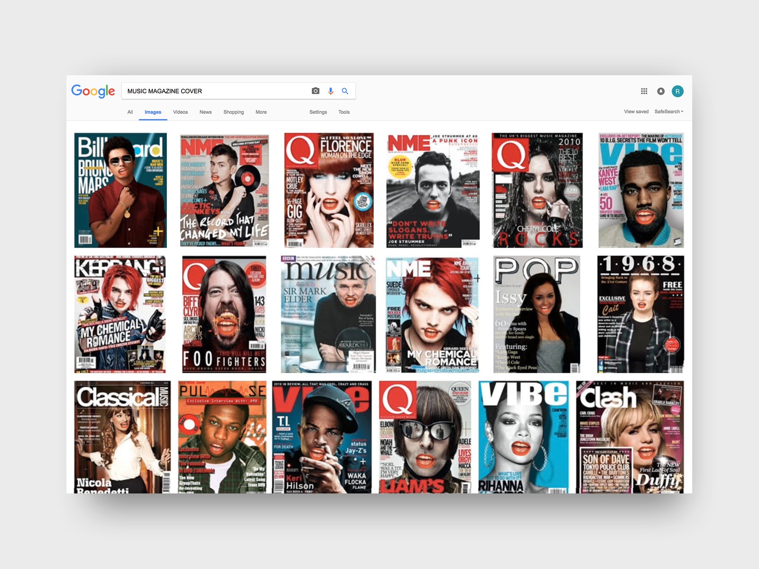The image size is (759, 569).
Task: Open the NME My Chemical Romance cover
Action: pyautogui.click(x=433, y=315)
